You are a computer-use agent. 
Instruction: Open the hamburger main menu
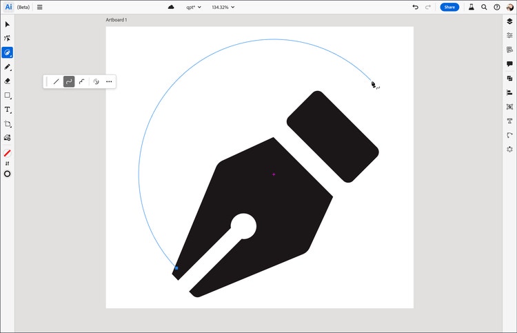(39, 7)
